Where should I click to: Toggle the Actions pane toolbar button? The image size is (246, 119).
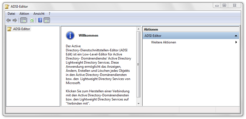coord(47,20)
